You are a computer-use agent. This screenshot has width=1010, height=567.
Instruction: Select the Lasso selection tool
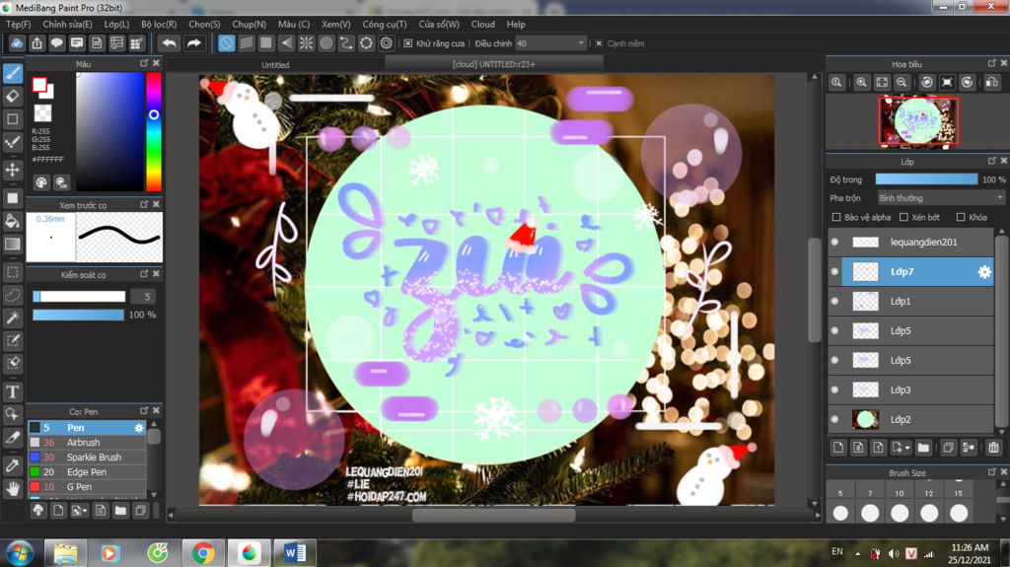(12, 295)
